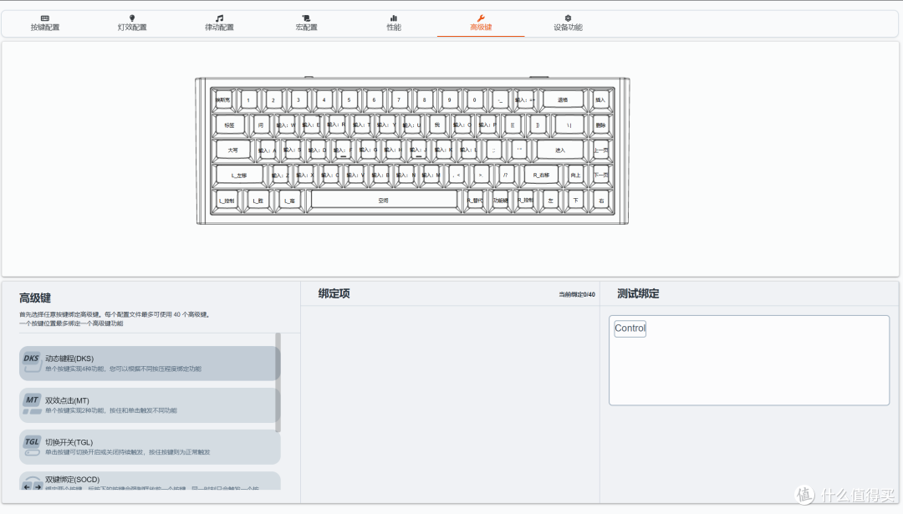
Task: Select the 标签 tab key on keyboard
Action: tap(229, 125)
